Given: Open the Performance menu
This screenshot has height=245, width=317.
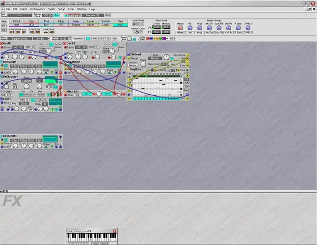Looking at the screenshot, I should [x=37, y=9].
